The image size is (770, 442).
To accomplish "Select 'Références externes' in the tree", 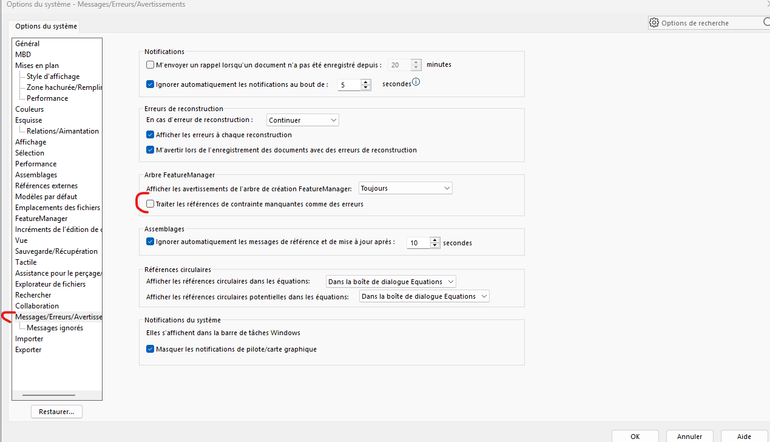I will [46, 186].
